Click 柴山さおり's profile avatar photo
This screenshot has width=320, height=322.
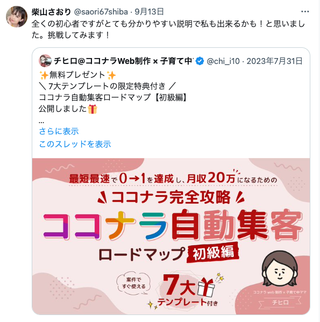tap(17, 17)
